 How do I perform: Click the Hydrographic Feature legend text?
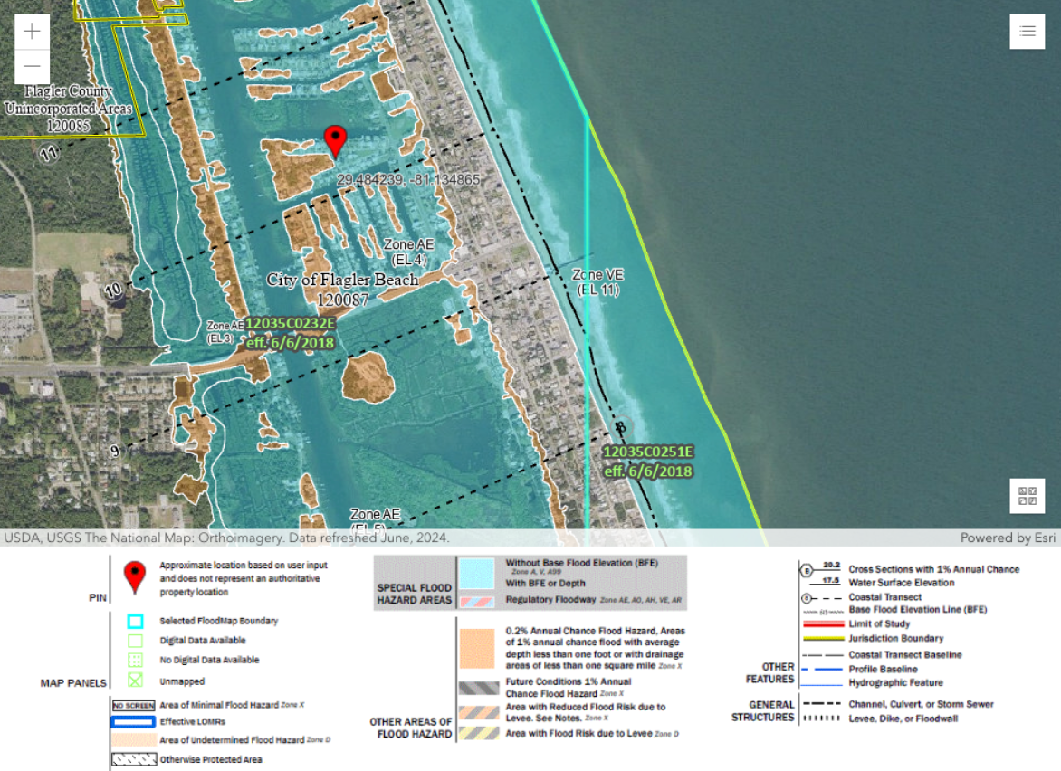coord(896,683)
